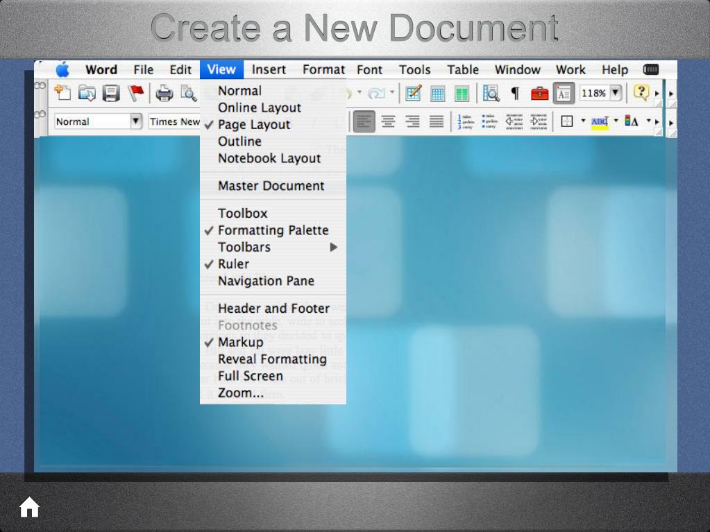
Task: Open the File menu
Action: (144, 69)
